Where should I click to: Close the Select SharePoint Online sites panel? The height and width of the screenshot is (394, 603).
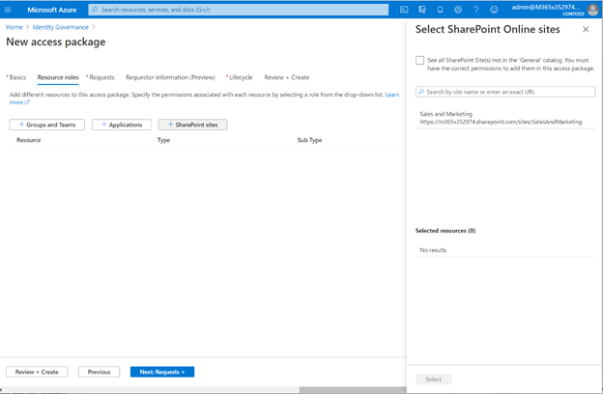[x=586, y=29]
